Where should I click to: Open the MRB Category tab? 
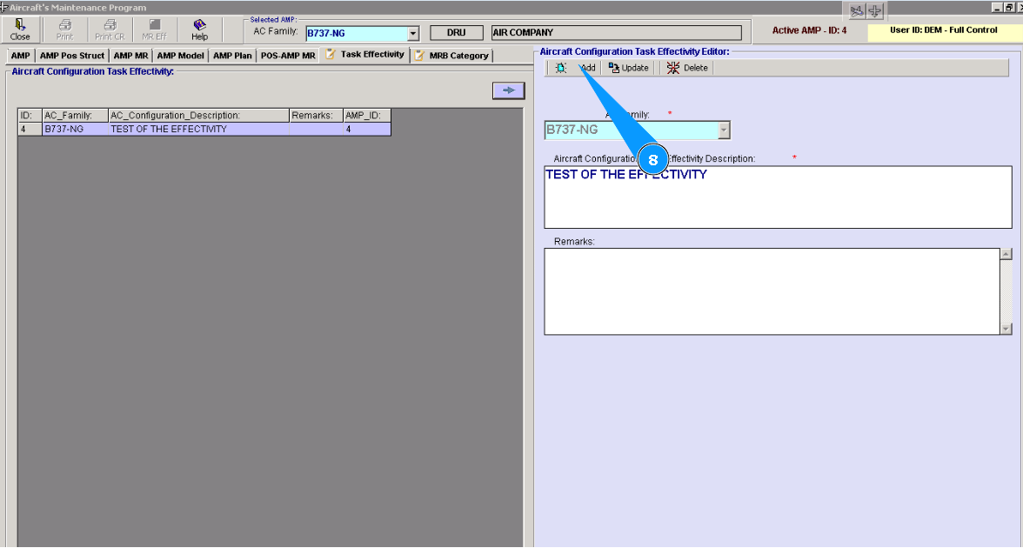[451, 56]
